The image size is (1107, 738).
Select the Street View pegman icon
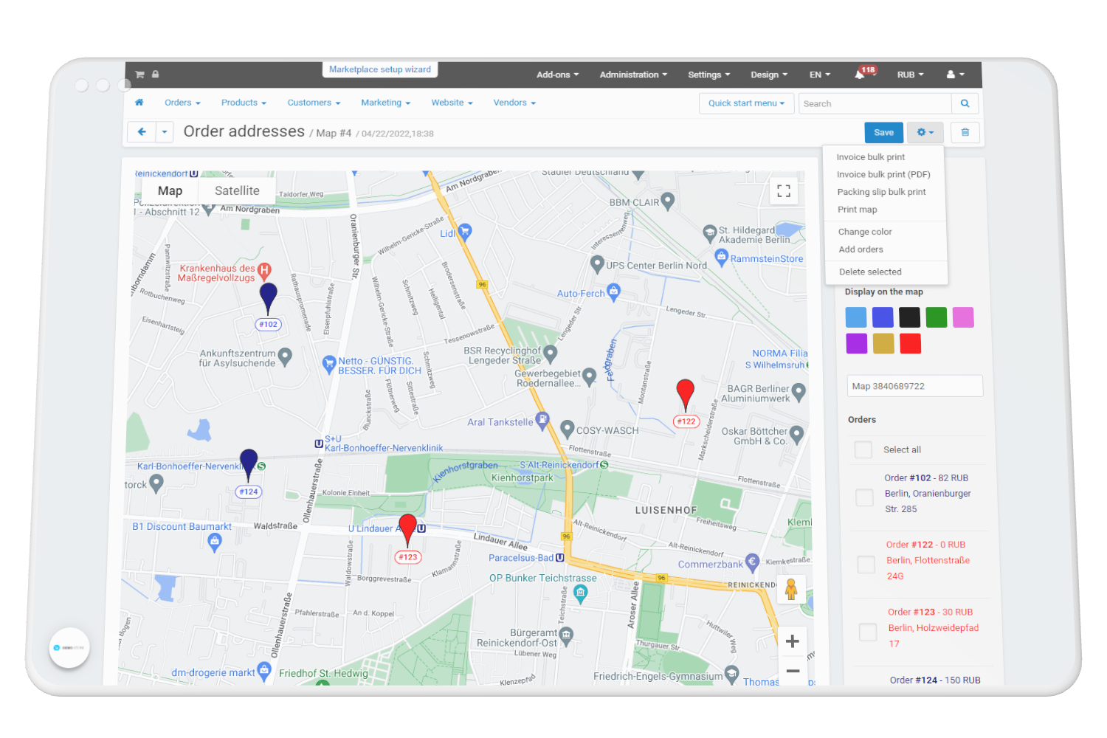coord(790,589)
